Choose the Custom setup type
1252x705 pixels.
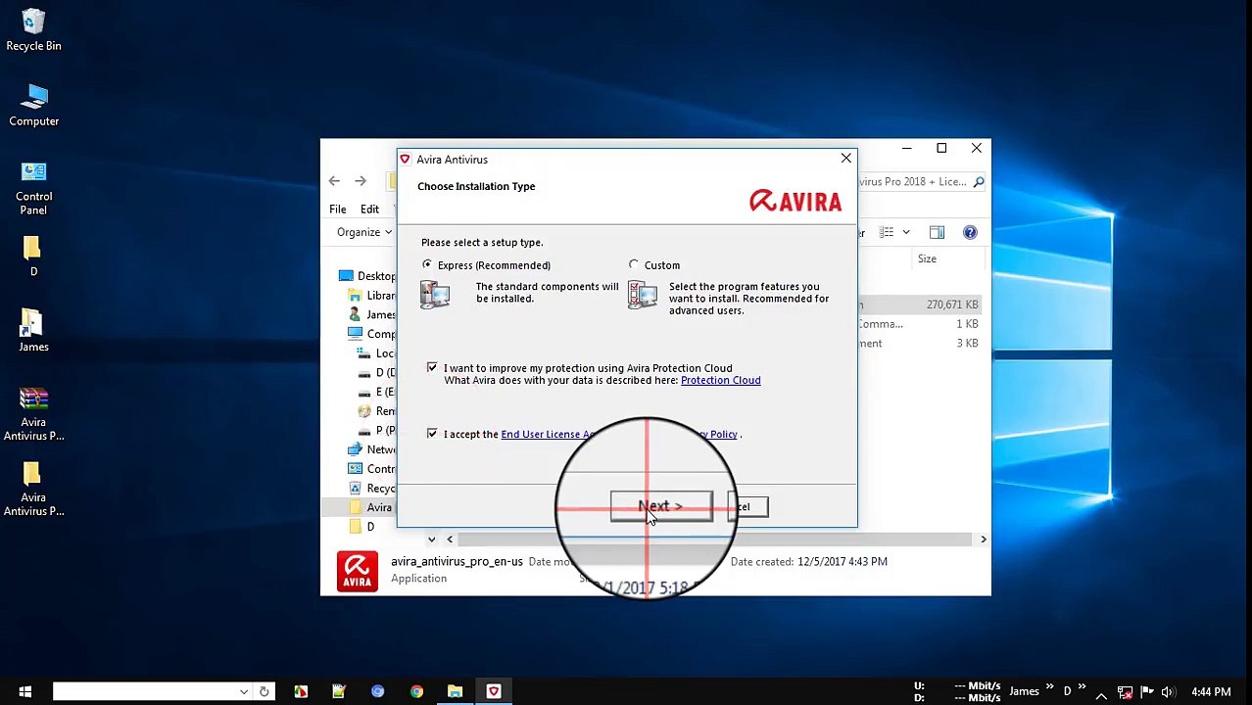[x=634, y=264]
